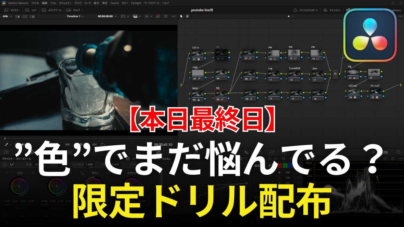Open the ファイル menu
Screen dimensions: 404x227
[35, 3]
